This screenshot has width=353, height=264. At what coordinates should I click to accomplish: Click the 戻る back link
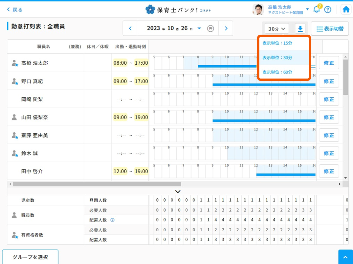(15, 10)
